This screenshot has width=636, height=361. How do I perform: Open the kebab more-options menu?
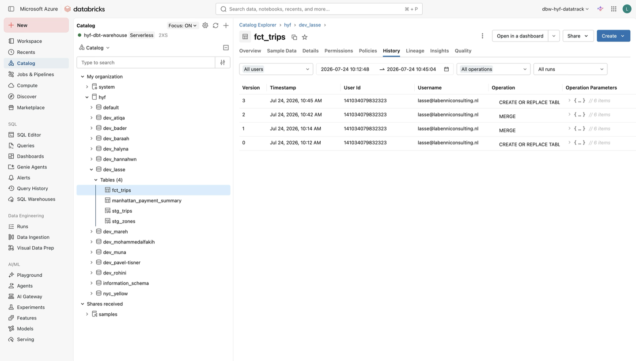click(482, 36)
